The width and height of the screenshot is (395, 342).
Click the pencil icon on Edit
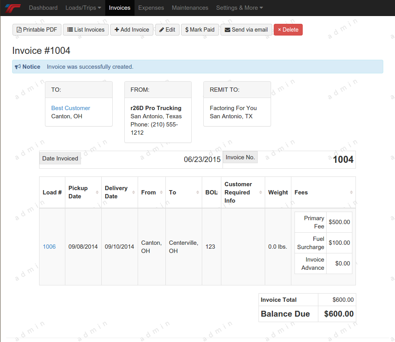click(x=162, y=30)
